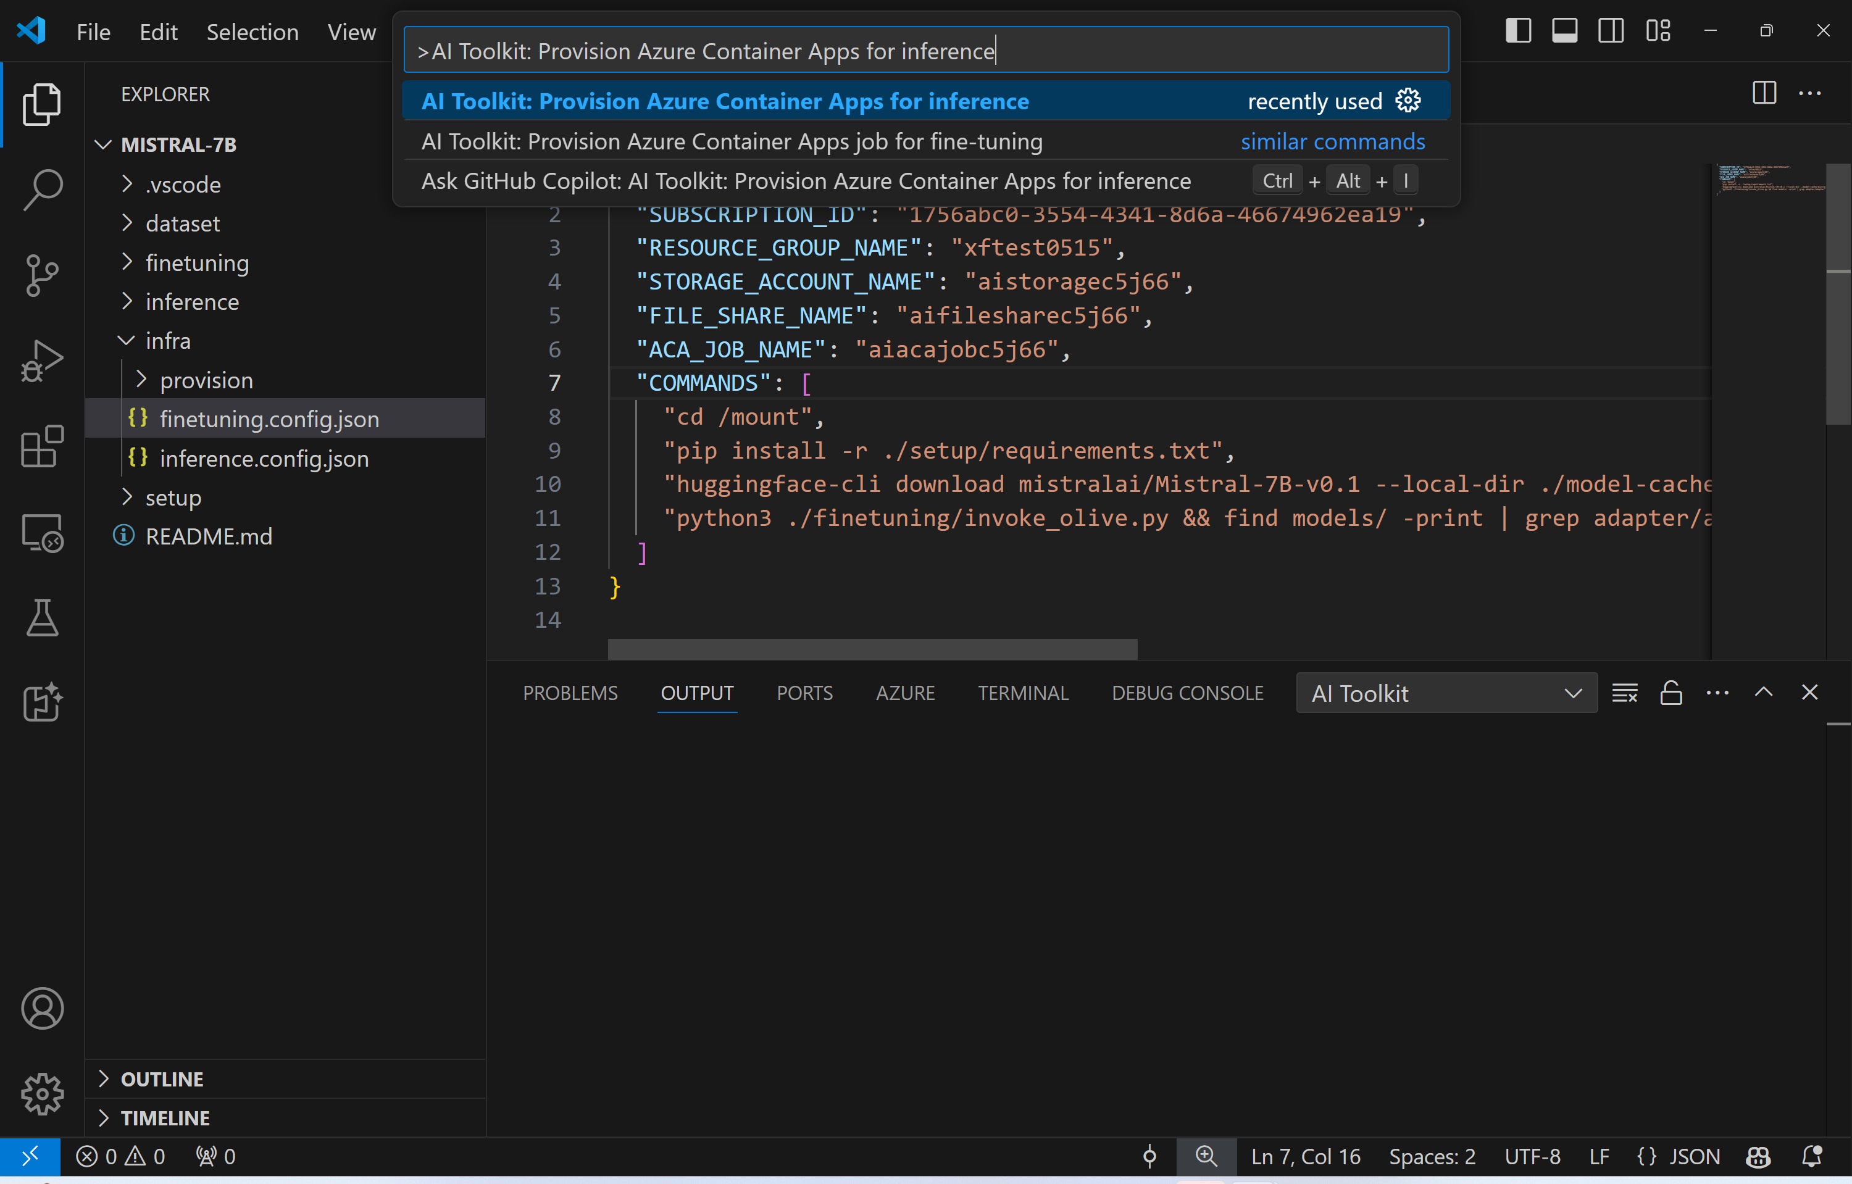Split the editor to the right
Viewport: 1852px width, 1184px height.
pyautogui.click(x=1764, y=93)
